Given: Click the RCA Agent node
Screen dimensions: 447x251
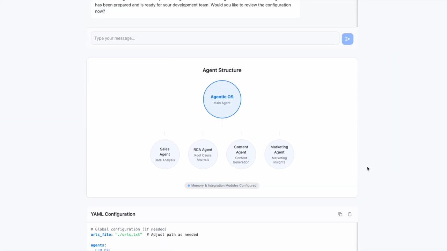Looking at the screenshot, I should pos(203,154).
